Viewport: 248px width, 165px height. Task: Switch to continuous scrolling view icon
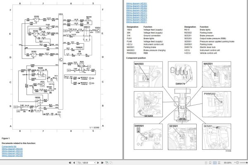[210, 163]
